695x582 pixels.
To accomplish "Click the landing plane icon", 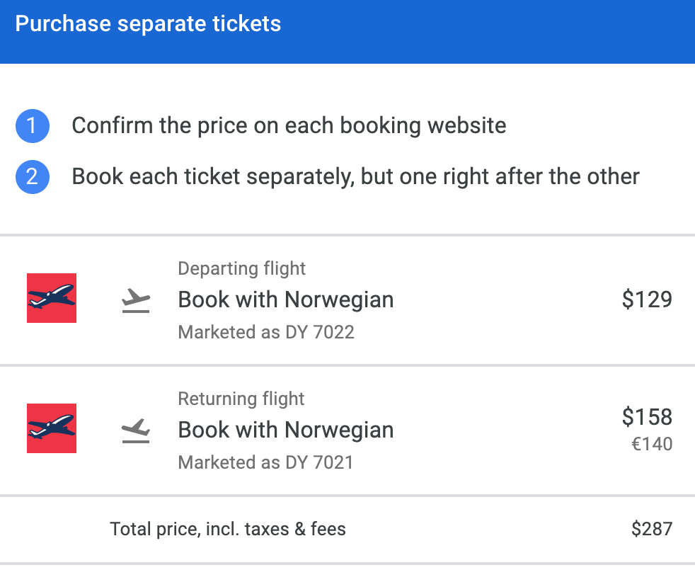I will (136, 430).
